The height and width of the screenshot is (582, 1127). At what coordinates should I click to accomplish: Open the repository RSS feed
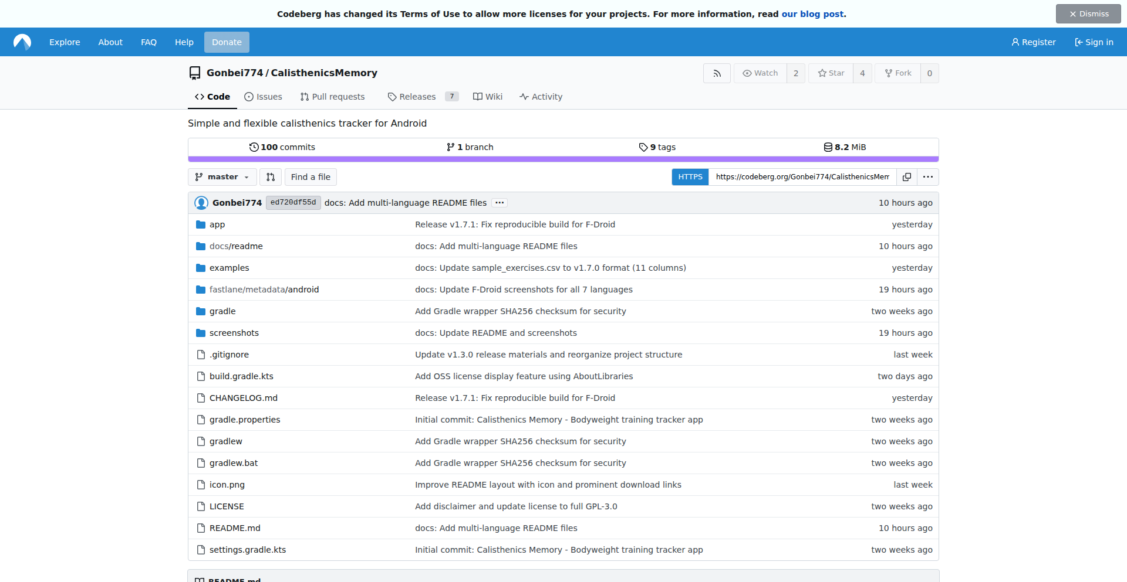coord(717,73)
